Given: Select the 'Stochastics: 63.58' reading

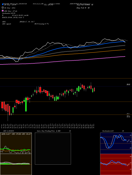Looking at the screenshot, I should [x=8, y=13].
